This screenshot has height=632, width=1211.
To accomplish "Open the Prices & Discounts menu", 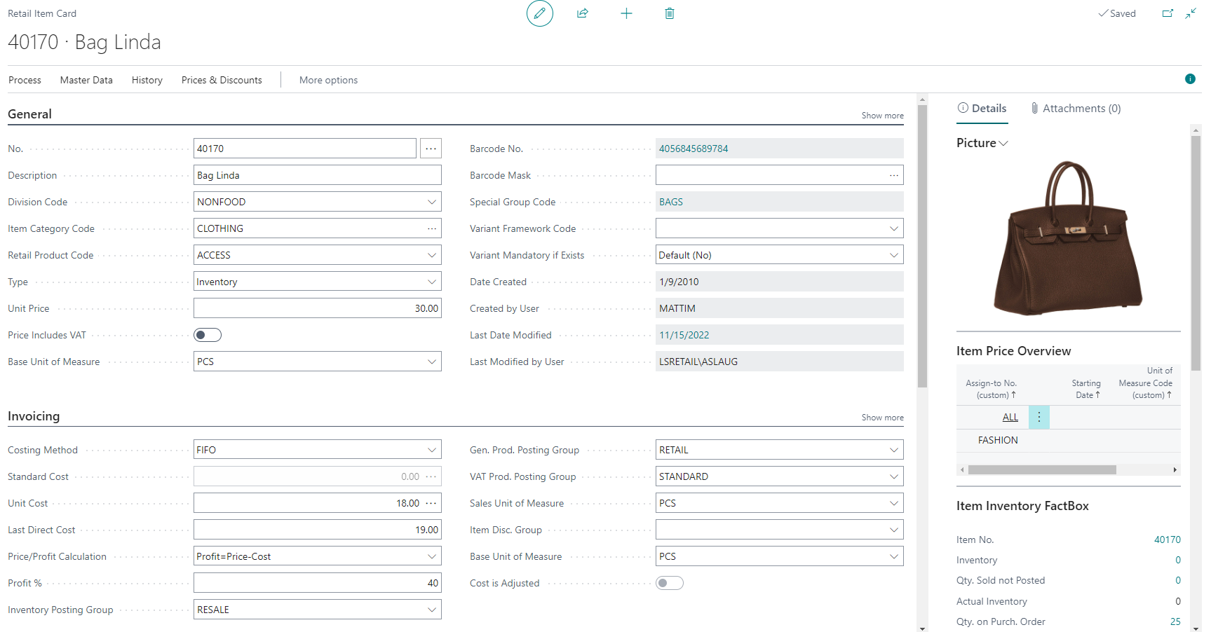I will point(222,80).
